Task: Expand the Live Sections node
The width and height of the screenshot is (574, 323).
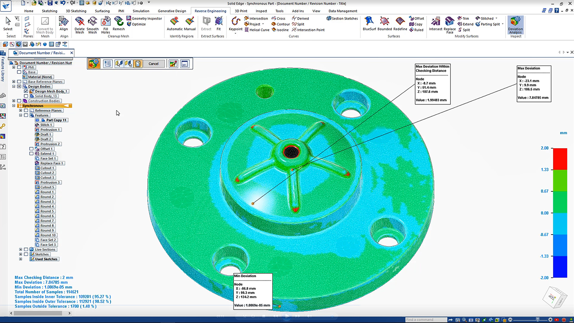Action: click(x=21, y=250)
